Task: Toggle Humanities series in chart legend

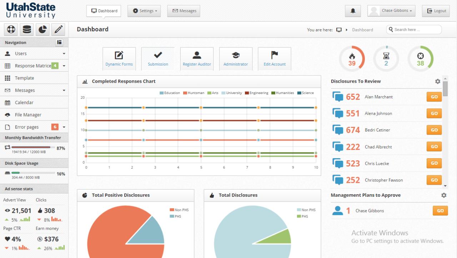Action: [282, 93]
